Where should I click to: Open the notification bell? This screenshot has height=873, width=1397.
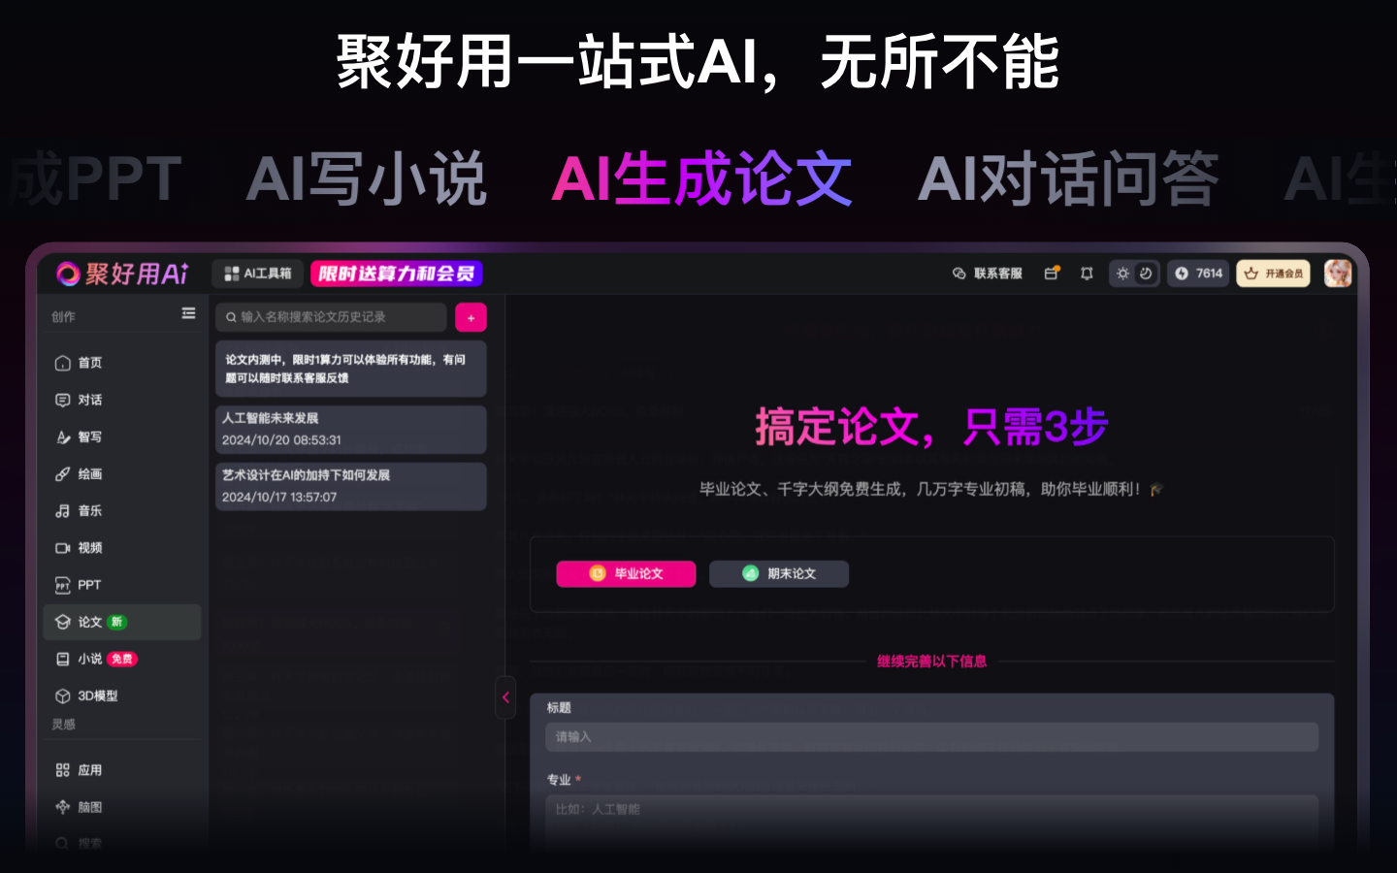click(1087, 274)
